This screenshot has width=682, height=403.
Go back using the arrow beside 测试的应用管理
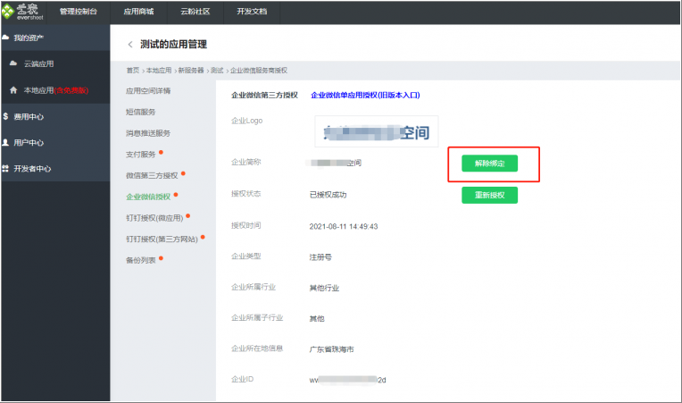(x=129, y=45)
